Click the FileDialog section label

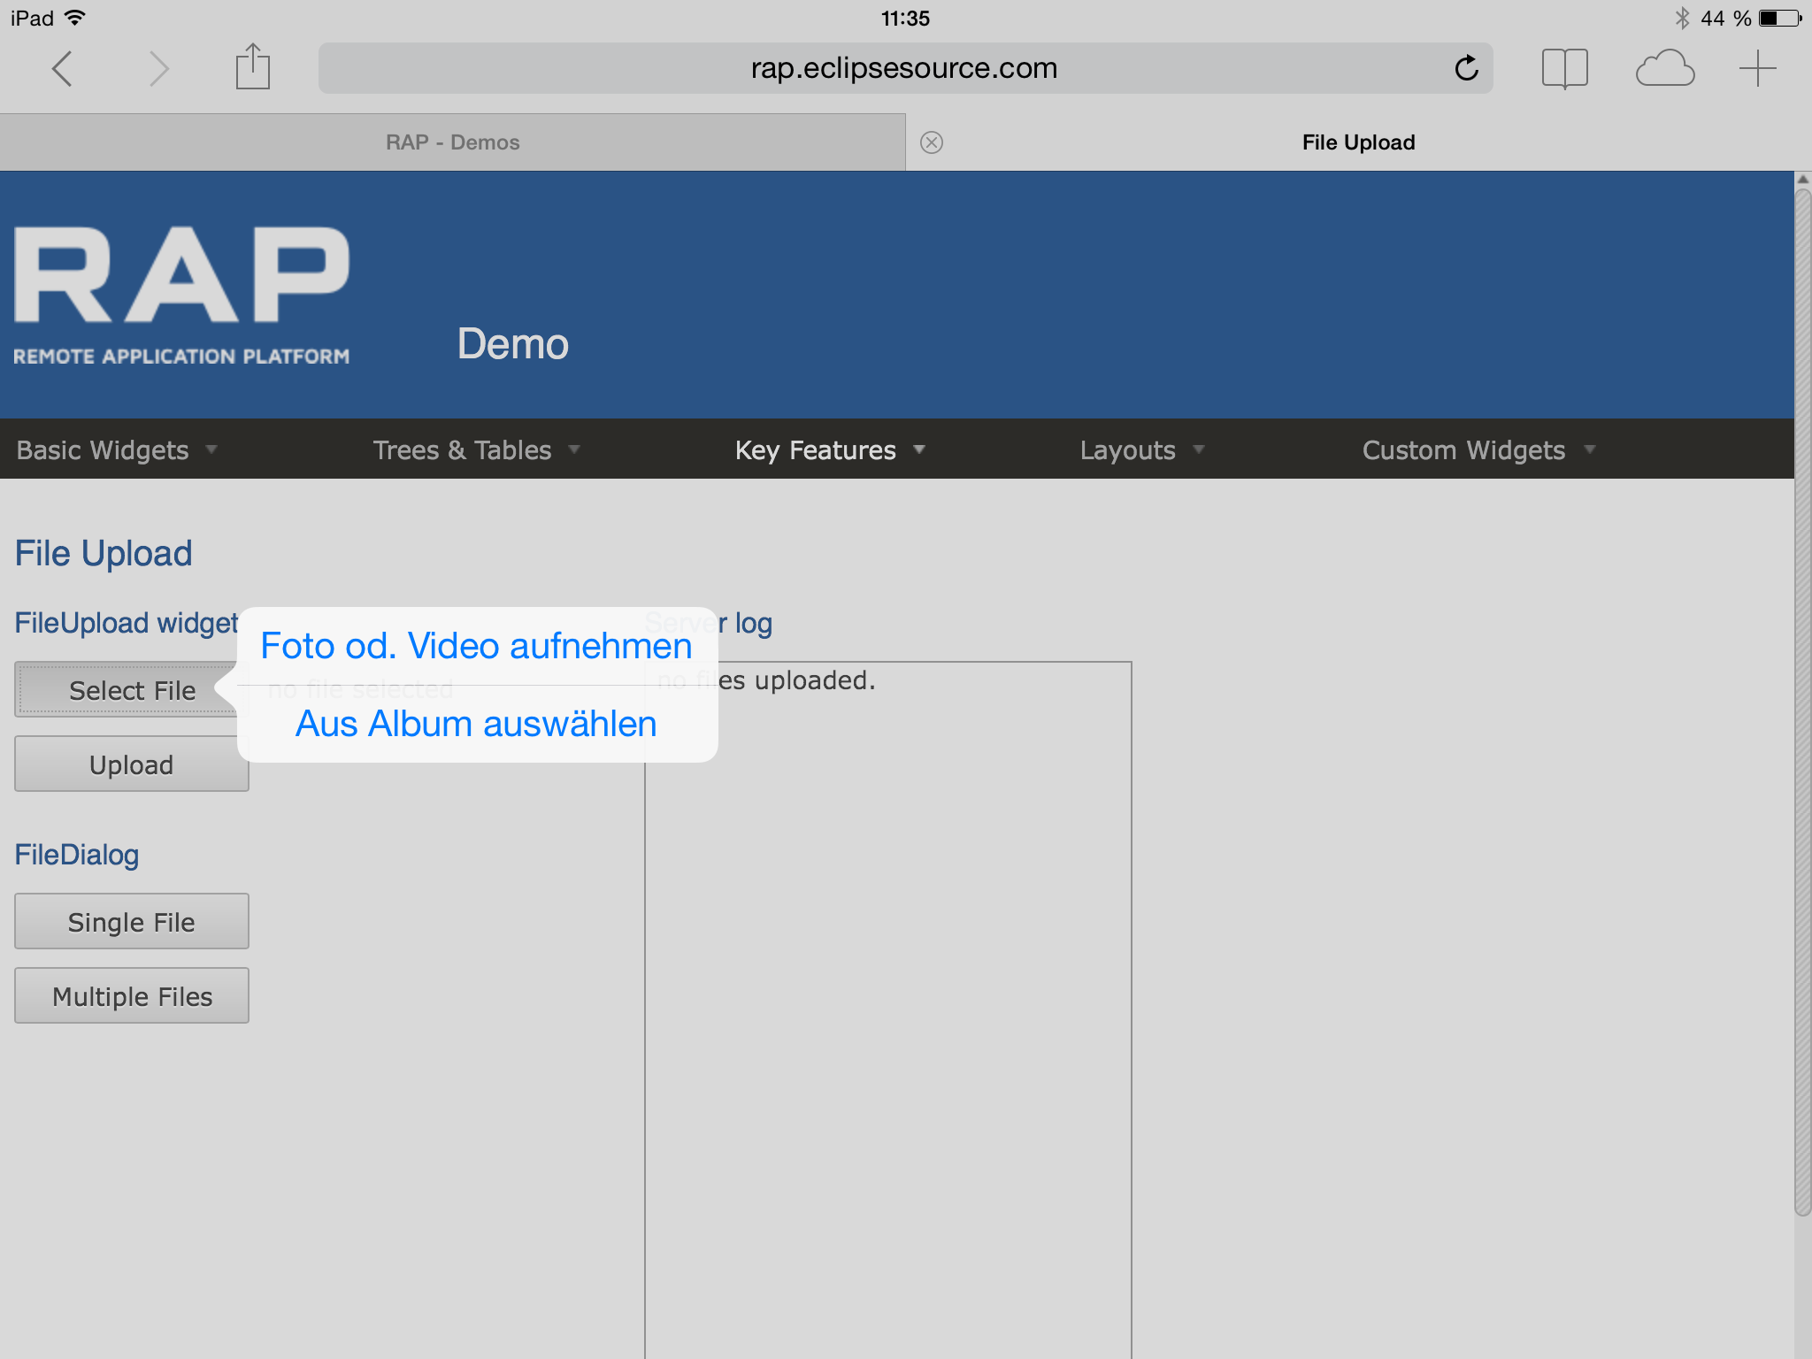pyautogui.click(x=77, y=855)
